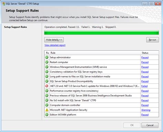Select '.NET 2.0 and .NET 3.5 Service Pack 1' text
The height and width of the screenshot is (132, 163).
tap(95, 86)
